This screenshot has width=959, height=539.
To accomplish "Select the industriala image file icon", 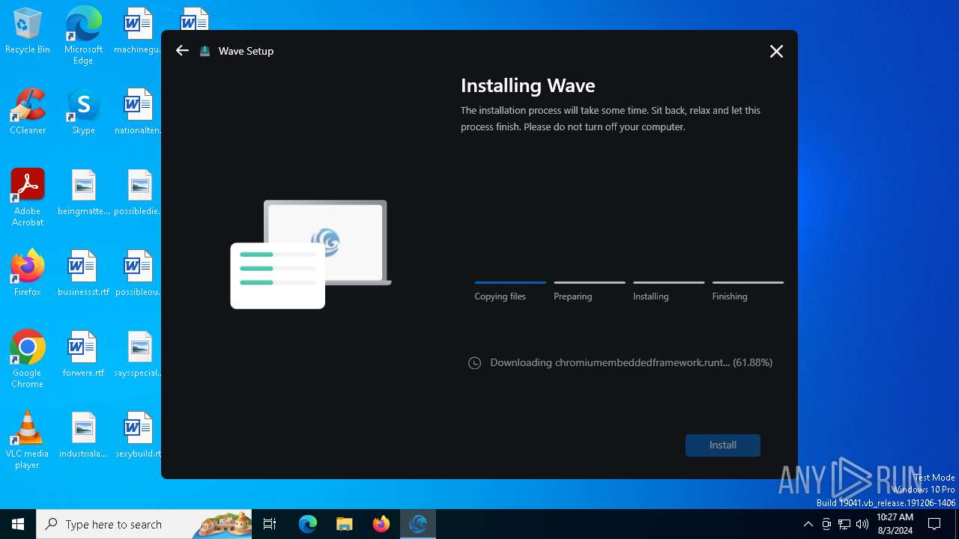I will [83, 435].
